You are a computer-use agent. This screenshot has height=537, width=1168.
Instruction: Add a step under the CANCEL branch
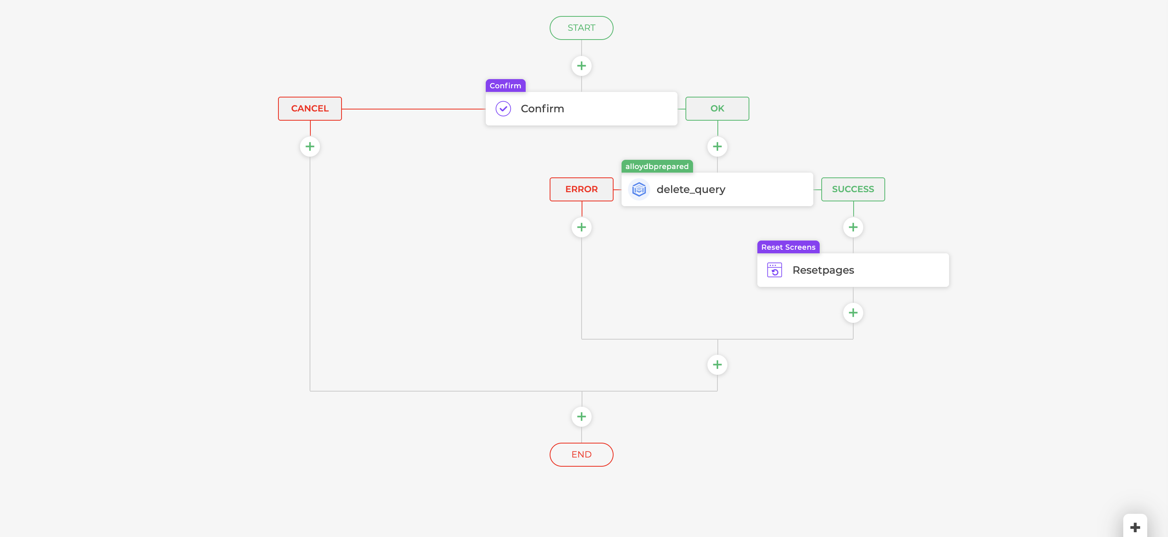[x=310, y=147]
